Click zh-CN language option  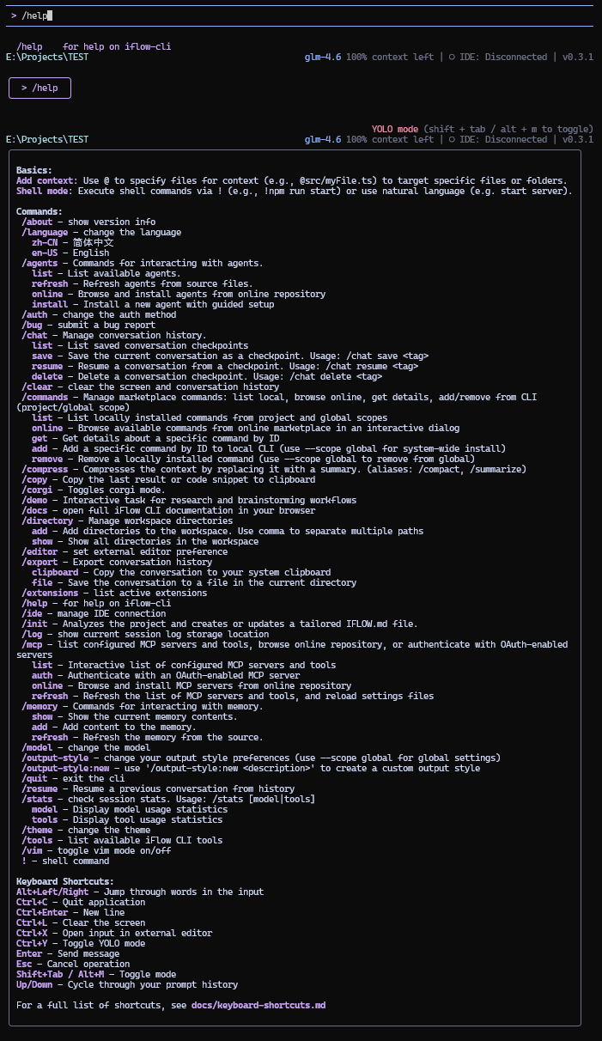[45, 242]
